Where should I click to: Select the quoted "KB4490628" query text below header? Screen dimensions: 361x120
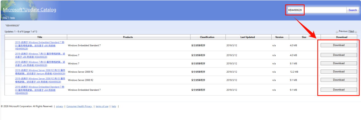(13, 26)
